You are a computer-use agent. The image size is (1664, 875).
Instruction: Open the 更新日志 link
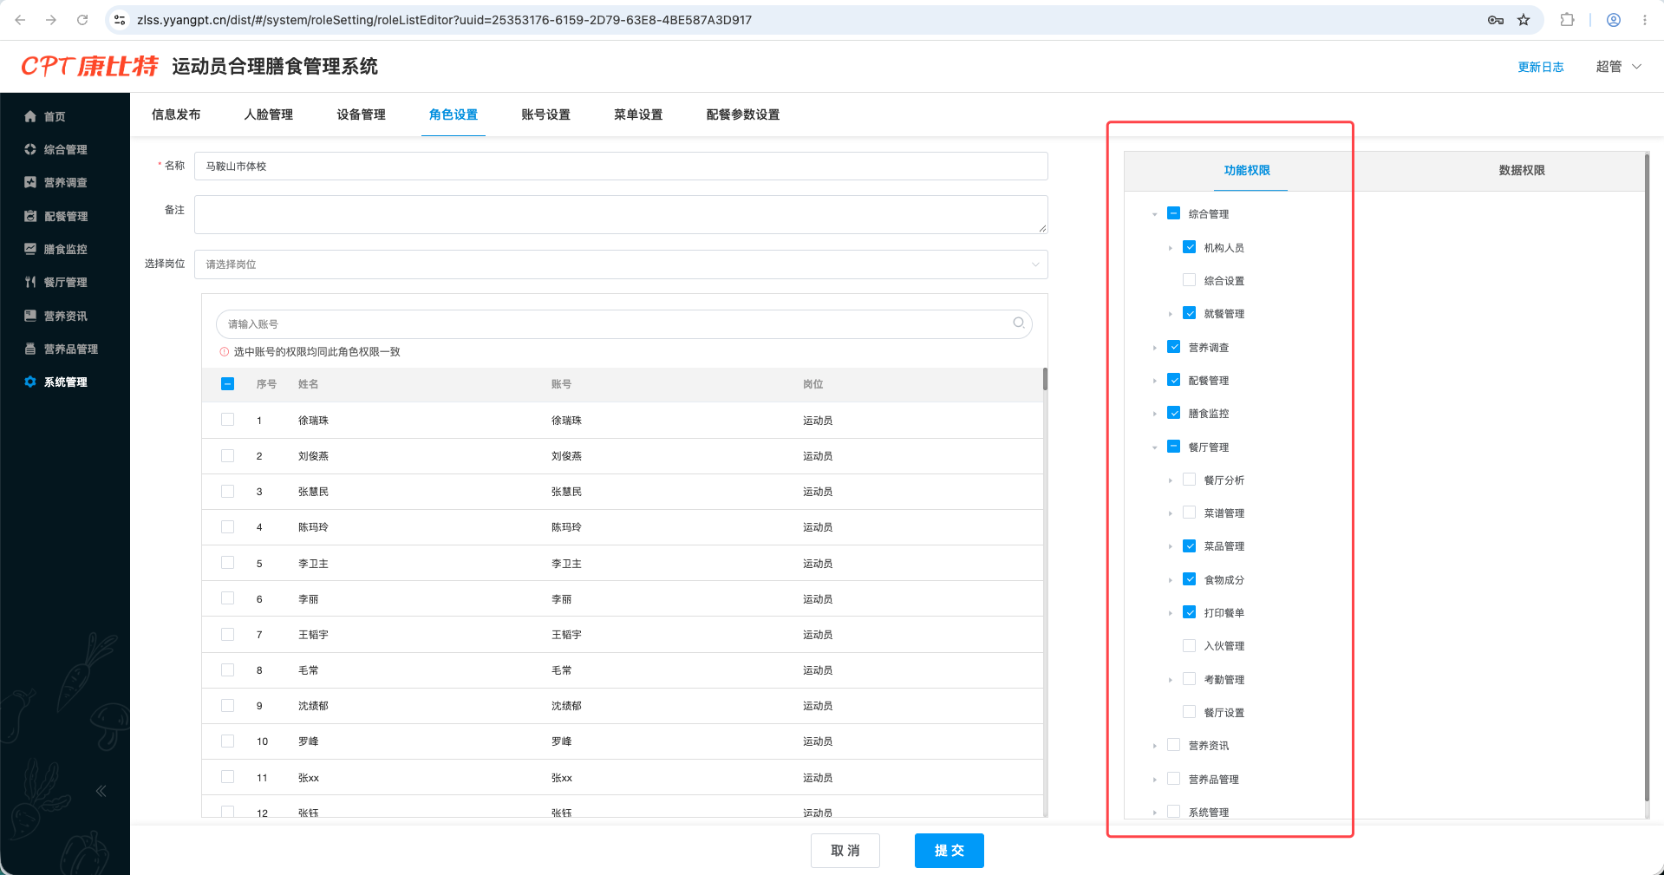(x=1541, y=67)
